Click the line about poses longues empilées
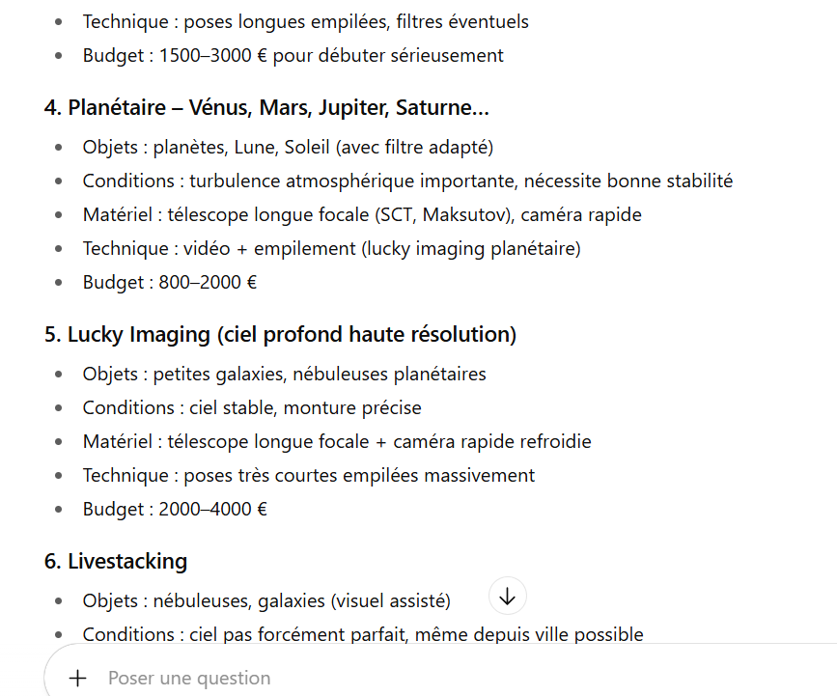Image resolution: width=837 pixels, height=696 pixels. [305, 21]
